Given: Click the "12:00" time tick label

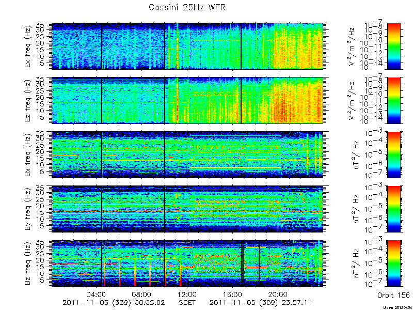Looking at the screenshot, I should point(187,294).
